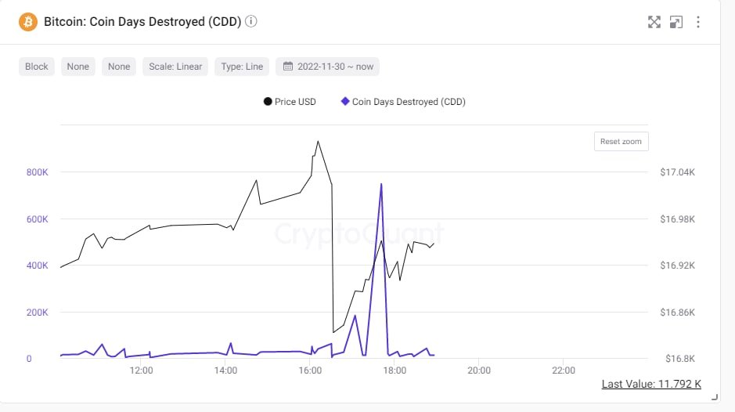This screenshot has height=412, width=735.
Task: Open the first None filter dropdown
Action: tap(77, 67)
